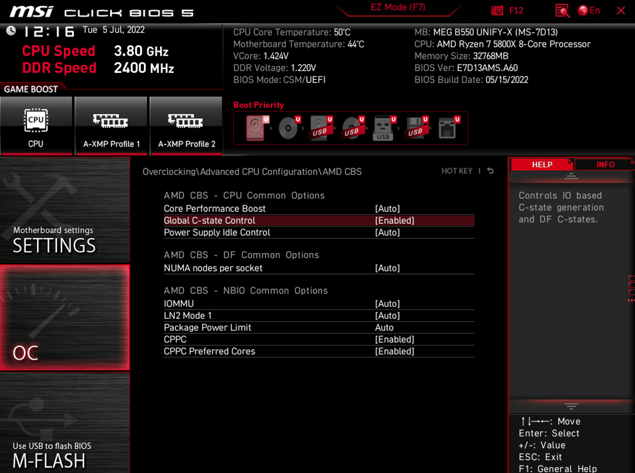Select the CPPC Preferred Cores label
The image size is (635, 473).
[x=210, y=351]
